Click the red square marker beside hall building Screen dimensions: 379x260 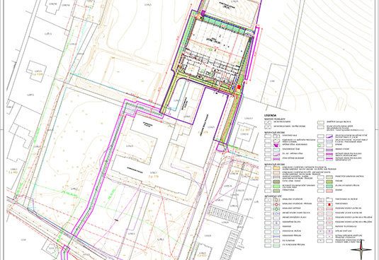[x=239, y=87]
